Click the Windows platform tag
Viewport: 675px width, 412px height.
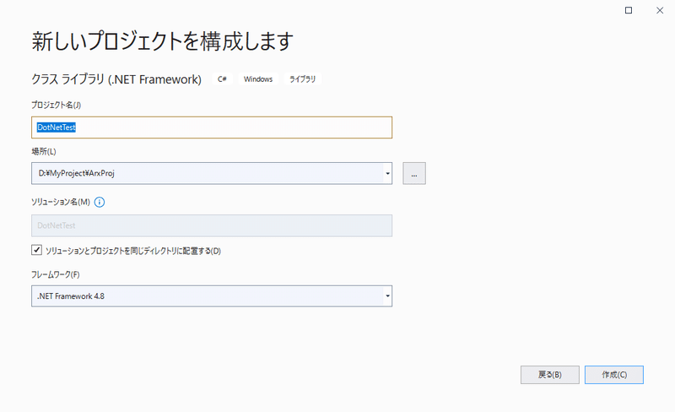pos(258,79)
